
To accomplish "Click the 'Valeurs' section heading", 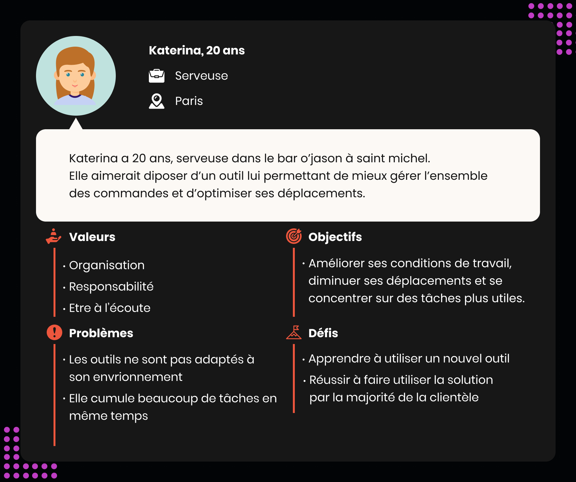I will [x=92, y=237].
